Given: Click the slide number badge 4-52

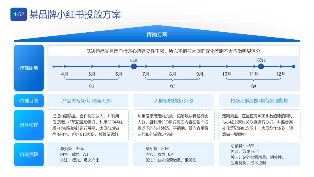Looking at the screenshot, I should coord(18,14).
